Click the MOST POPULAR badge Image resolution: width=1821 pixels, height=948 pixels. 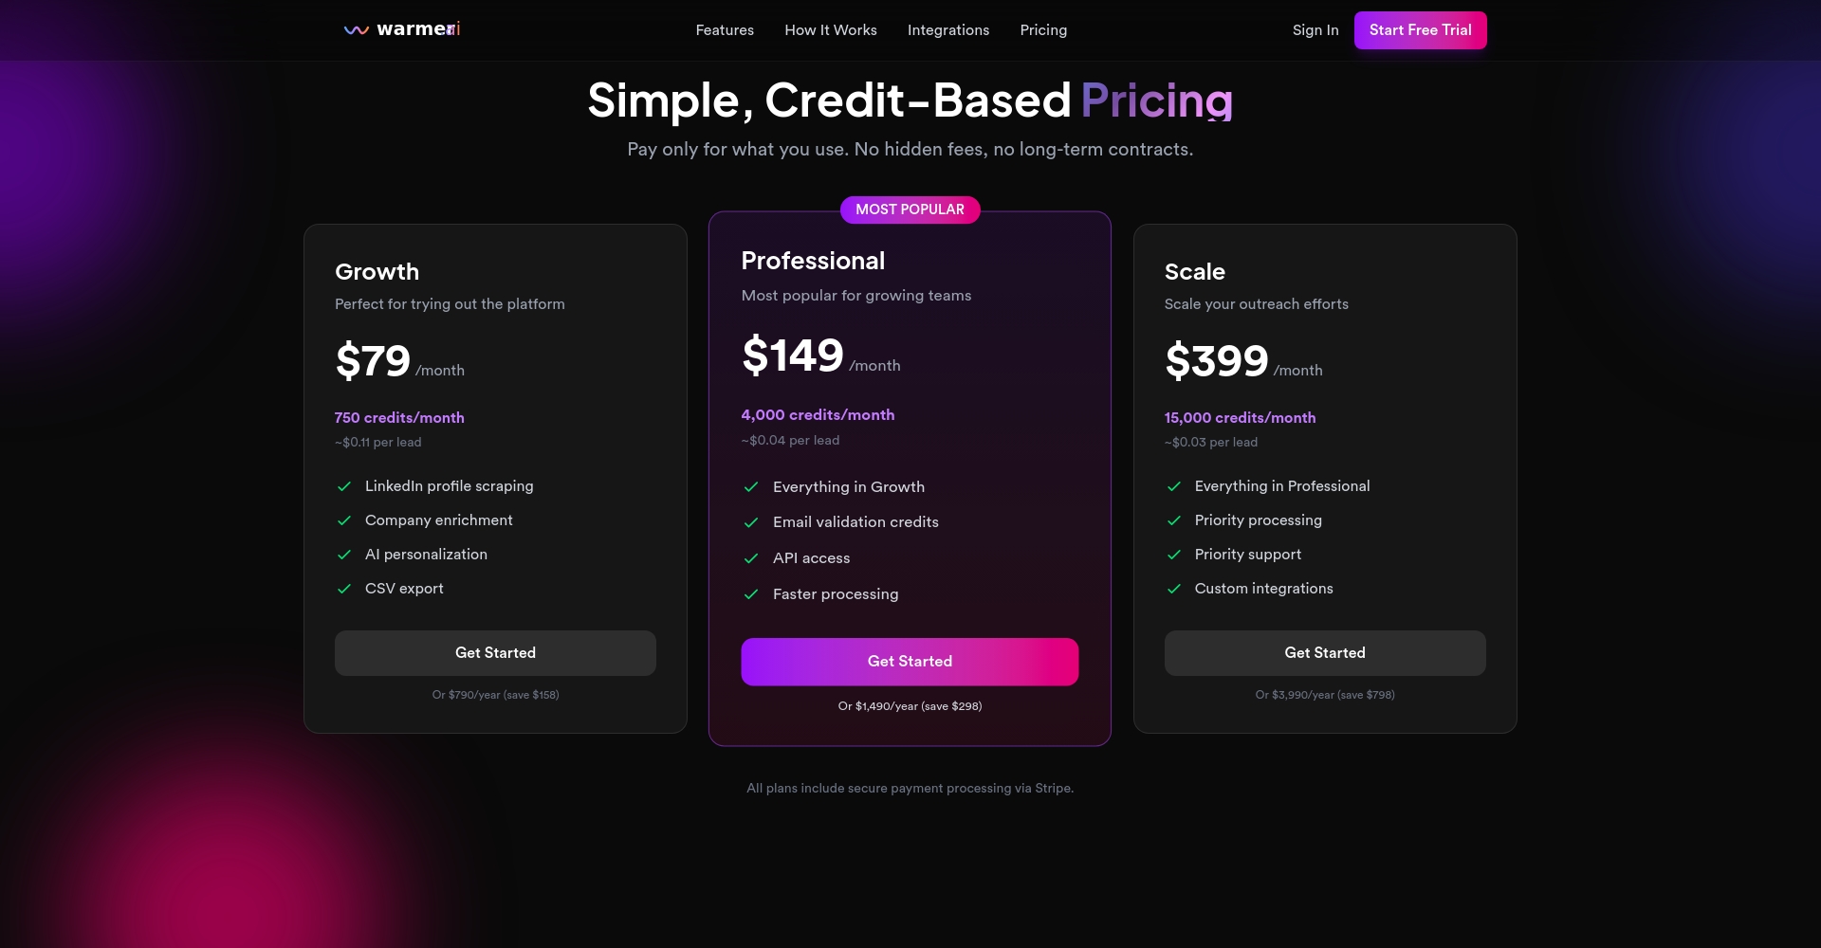click(x=910, y=210)
